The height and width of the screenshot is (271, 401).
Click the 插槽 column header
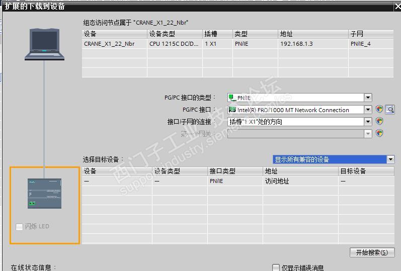point(218,34)
